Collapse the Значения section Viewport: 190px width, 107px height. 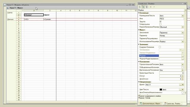click(139, 44)
